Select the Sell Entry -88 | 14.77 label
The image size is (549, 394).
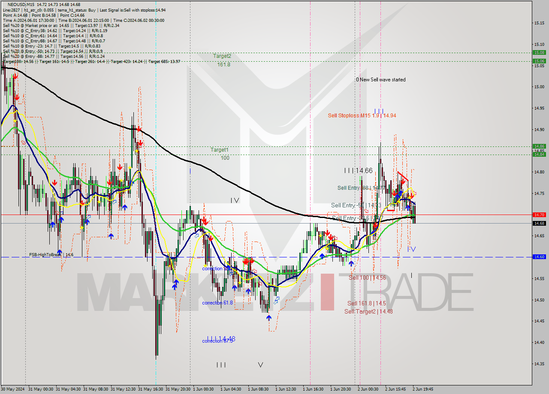(361, 188)
